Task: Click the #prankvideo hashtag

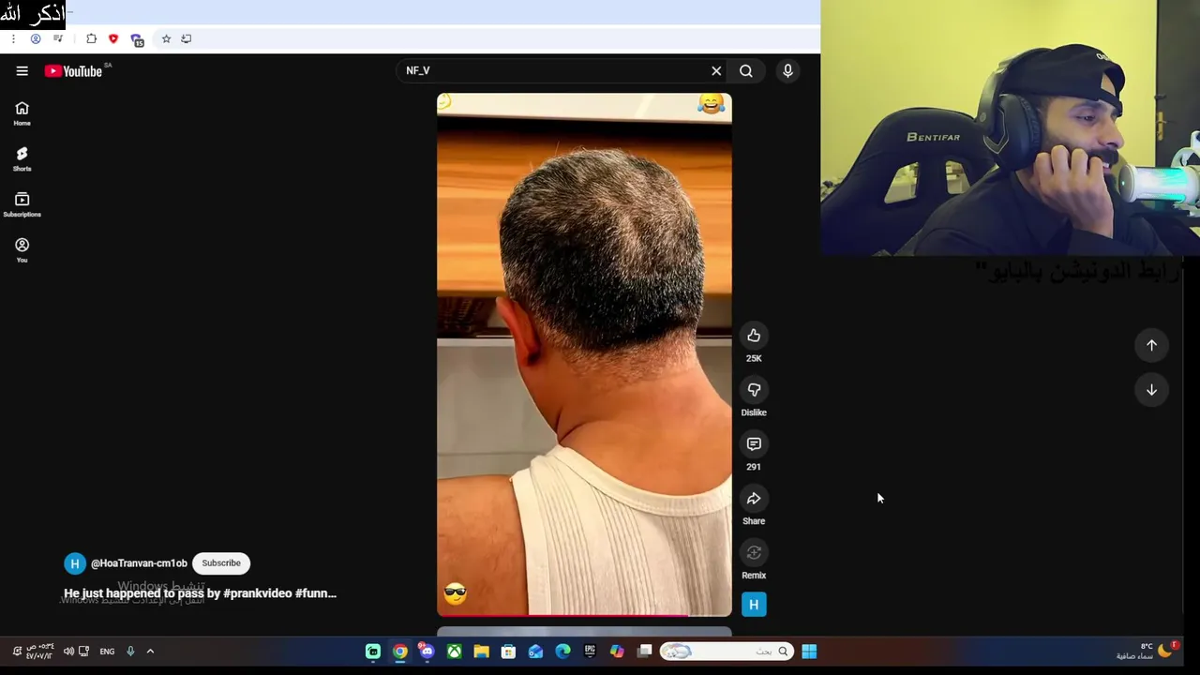Action: 257,593
